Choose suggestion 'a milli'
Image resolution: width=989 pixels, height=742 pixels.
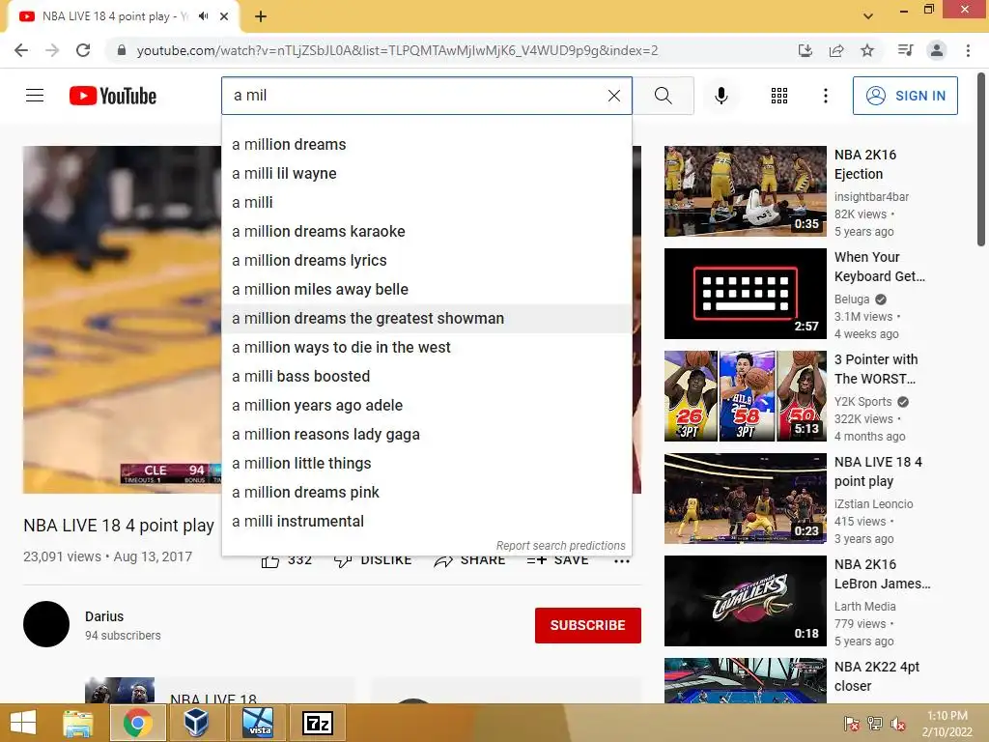point(426,203)
